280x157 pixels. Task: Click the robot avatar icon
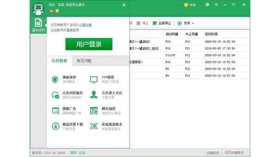coord(38,9)
